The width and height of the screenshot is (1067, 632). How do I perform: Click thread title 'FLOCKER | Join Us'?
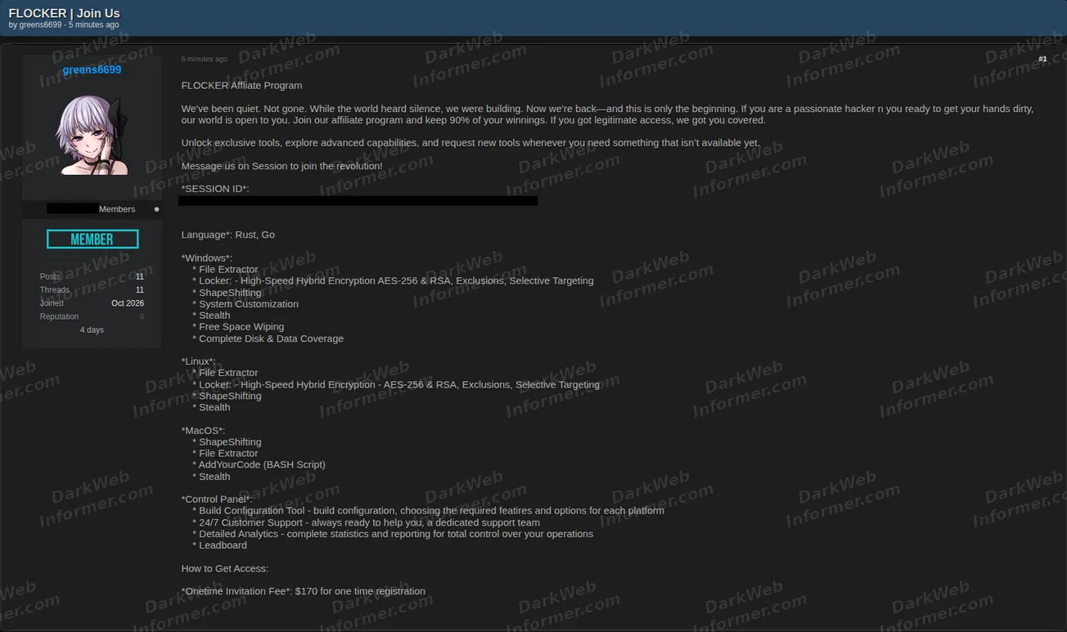(x=64, y=13)
